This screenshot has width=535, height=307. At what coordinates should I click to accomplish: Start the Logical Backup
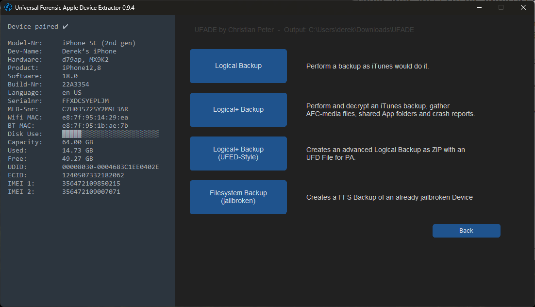(238, 66)
